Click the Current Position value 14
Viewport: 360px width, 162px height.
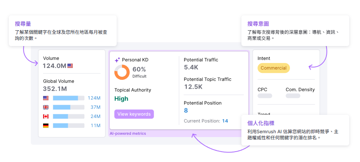(225, 121)
